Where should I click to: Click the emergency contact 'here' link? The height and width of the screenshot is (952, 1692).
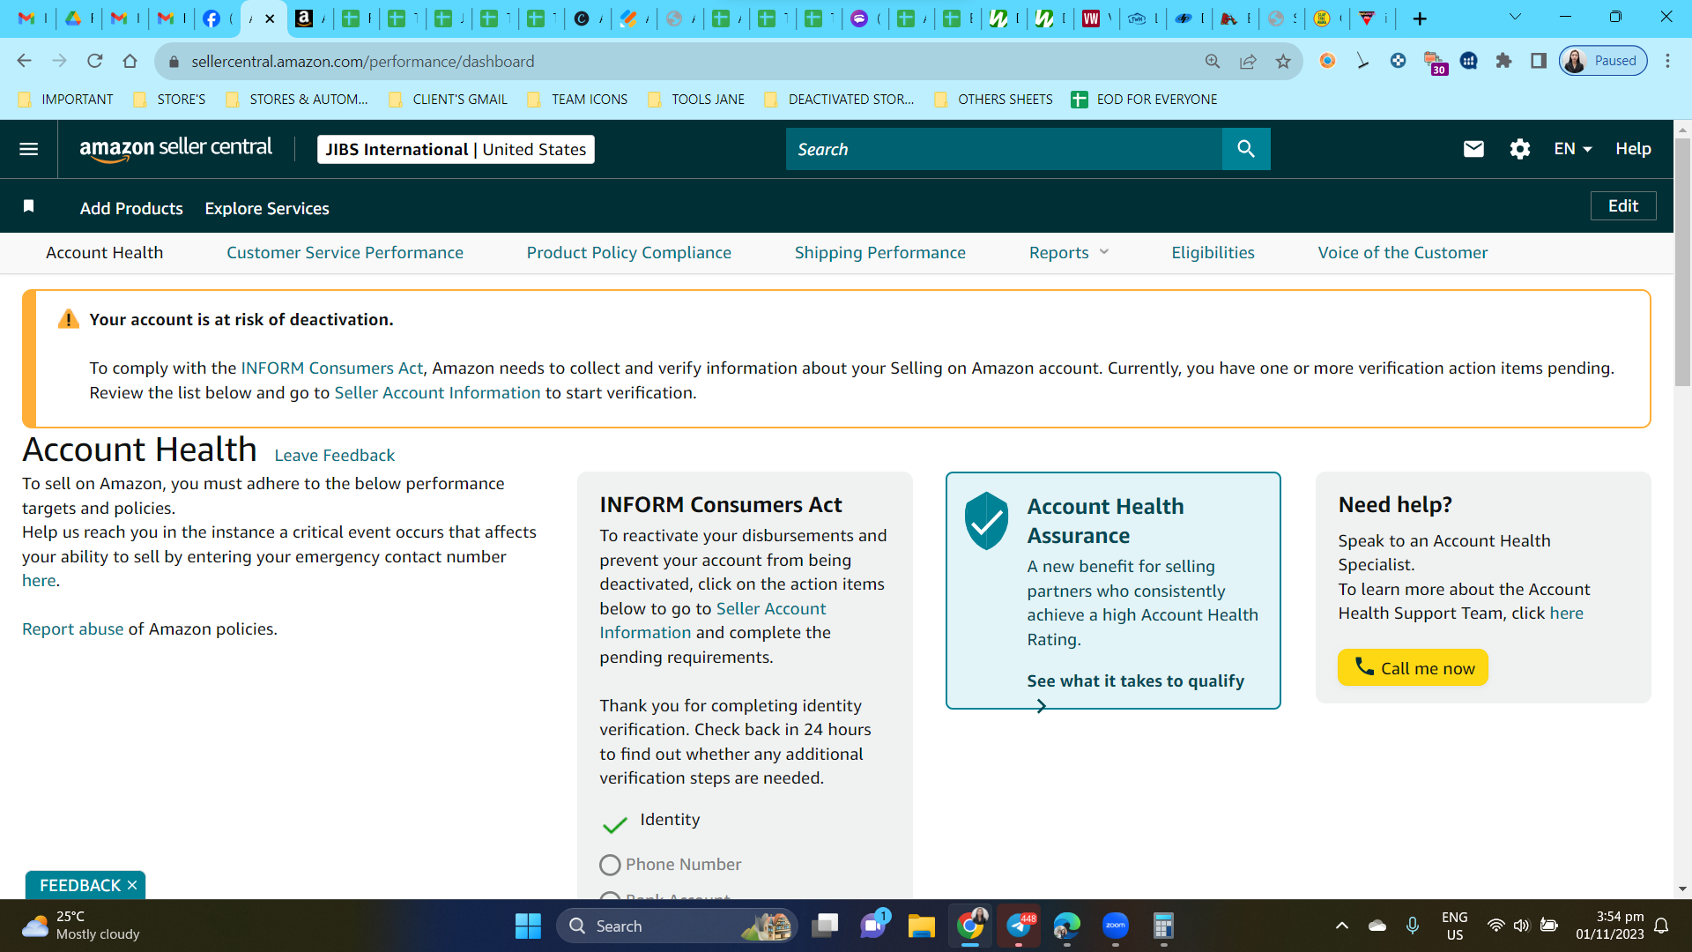39,580
